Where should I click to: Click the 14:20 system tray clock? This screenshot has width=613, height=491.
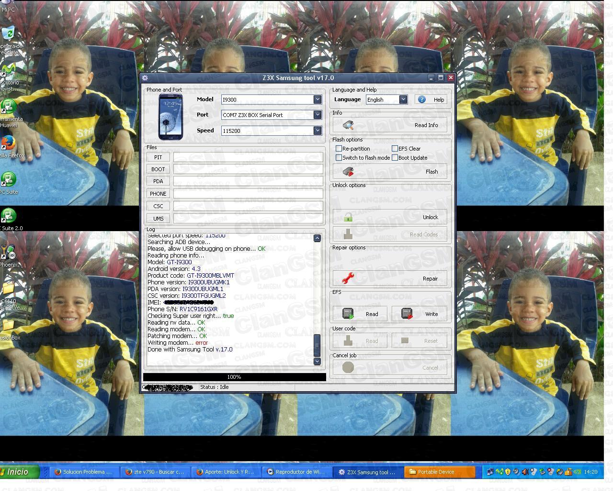(590, 472)
